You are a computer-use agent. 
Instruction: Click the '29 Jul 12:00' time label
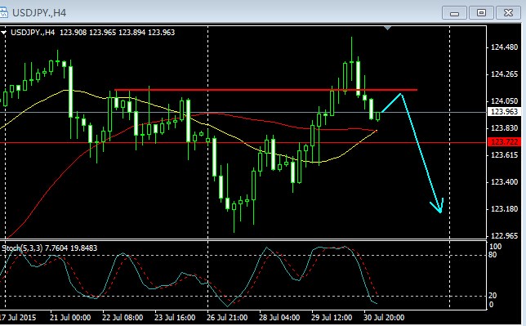[332, 318]
